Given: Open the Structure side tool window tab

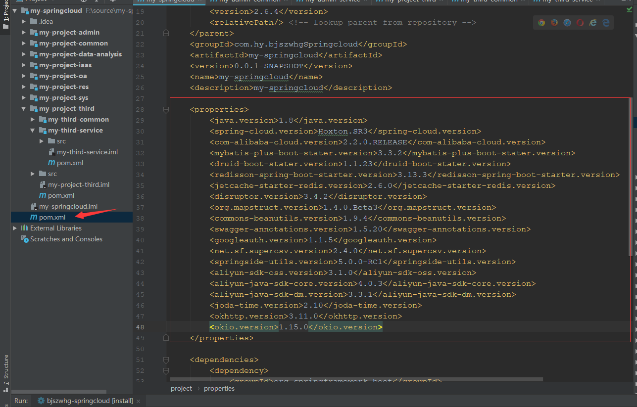Looking at the screenshot, I should (x=6, y=374).
